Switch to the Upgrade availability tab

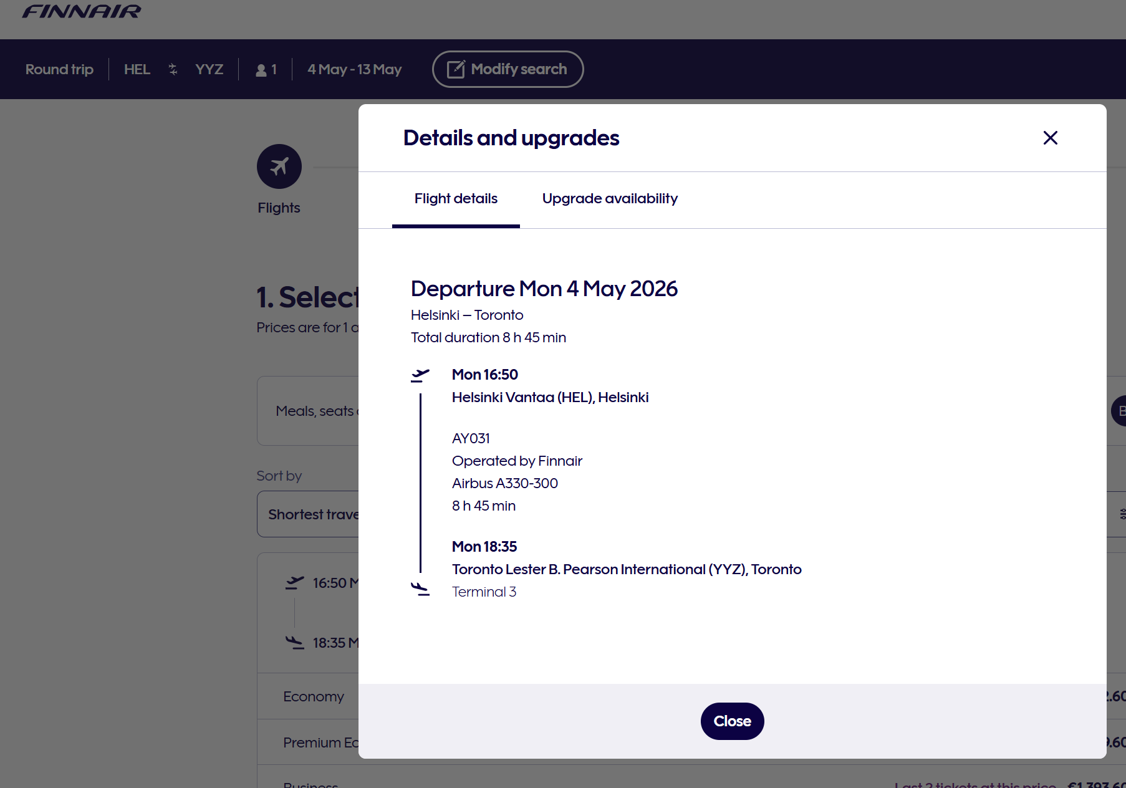point(610,199)
